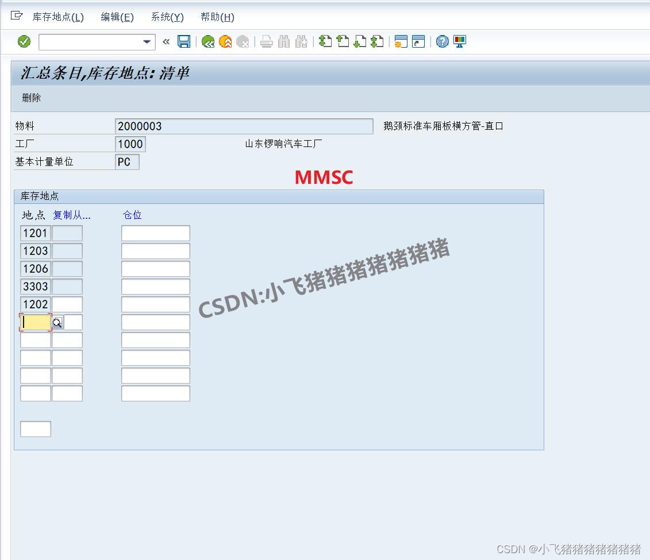The width and height of the screenshot is (650, 560).
Task: Click the 物料 input field containing 2000003
Action: click(x=241, y=126)
